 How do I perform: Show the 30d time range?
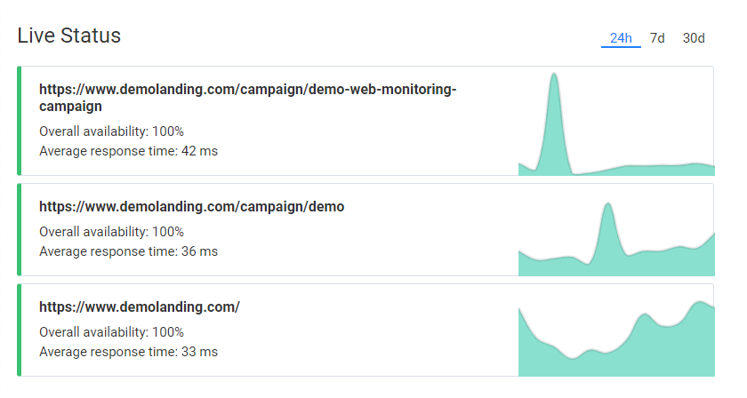coord(694,38)
